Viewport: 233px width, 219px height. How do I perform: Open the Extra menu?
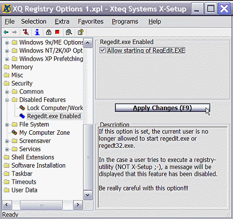(x=62, y=21)
